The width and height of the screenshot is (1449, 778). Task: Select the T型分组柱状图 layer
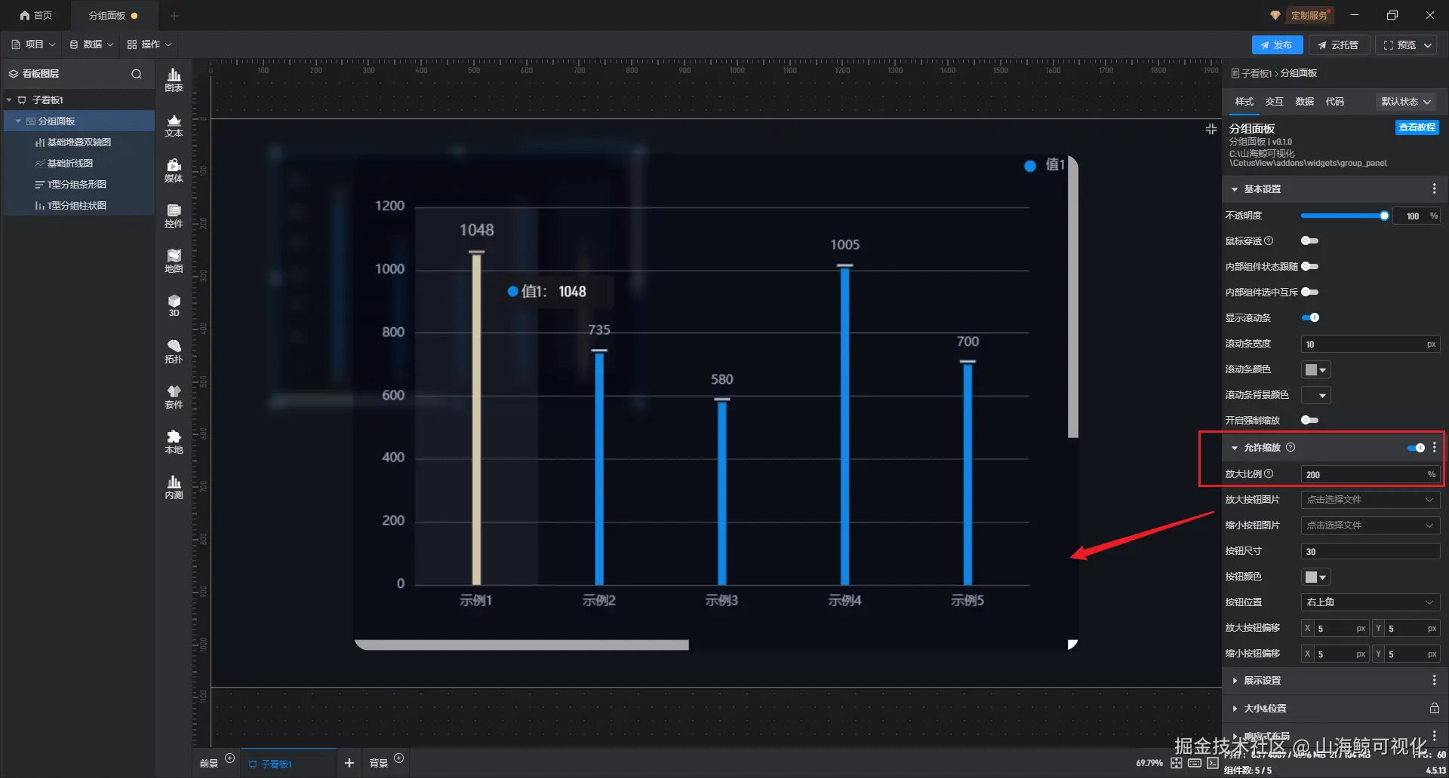pyautogui.click(x=76, y=205)
